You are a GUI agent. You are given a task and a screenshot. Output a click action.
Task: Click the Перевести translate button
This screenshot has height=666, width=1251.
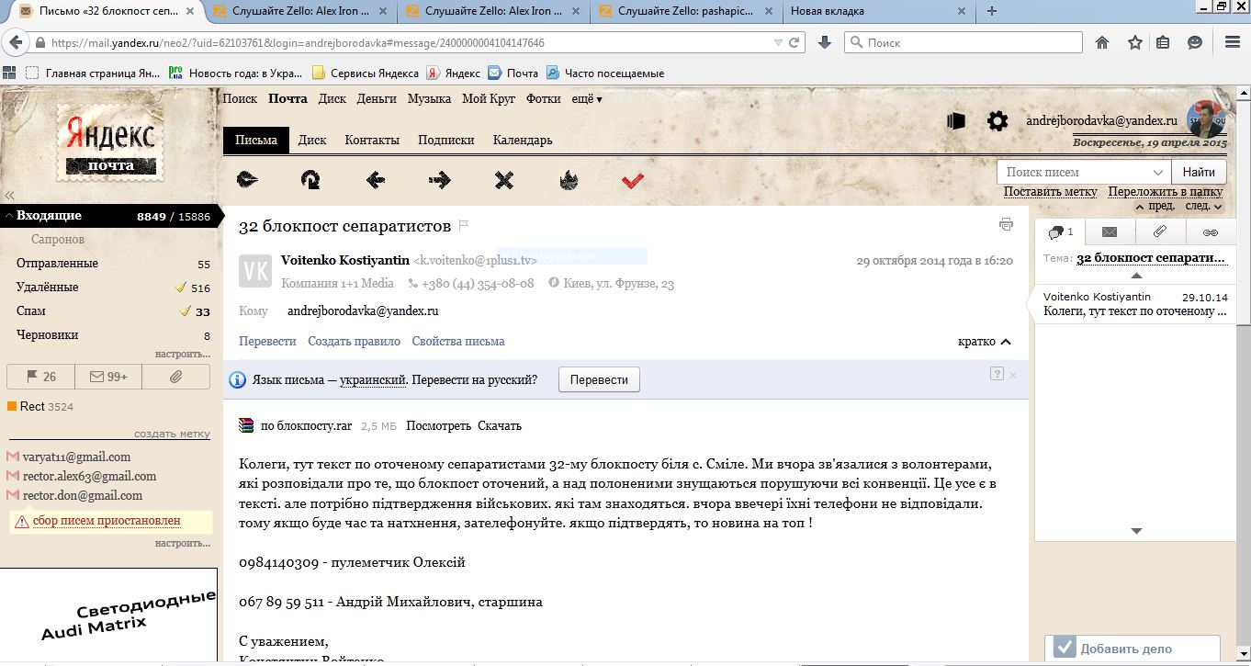click(599, 380)
